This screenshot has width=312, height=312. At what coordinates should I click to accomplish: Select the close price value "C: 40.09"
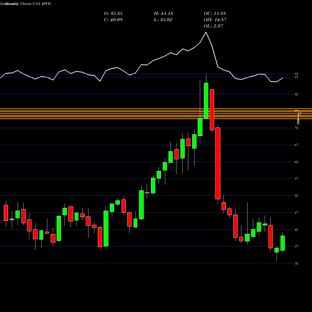pos(113,20)
